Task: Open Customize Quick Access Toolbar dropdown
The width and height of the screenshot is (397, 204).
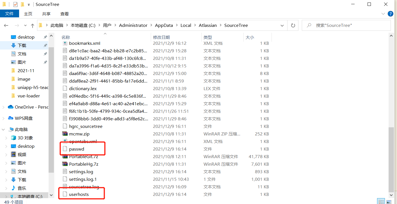Action: [x=29, y=5]
